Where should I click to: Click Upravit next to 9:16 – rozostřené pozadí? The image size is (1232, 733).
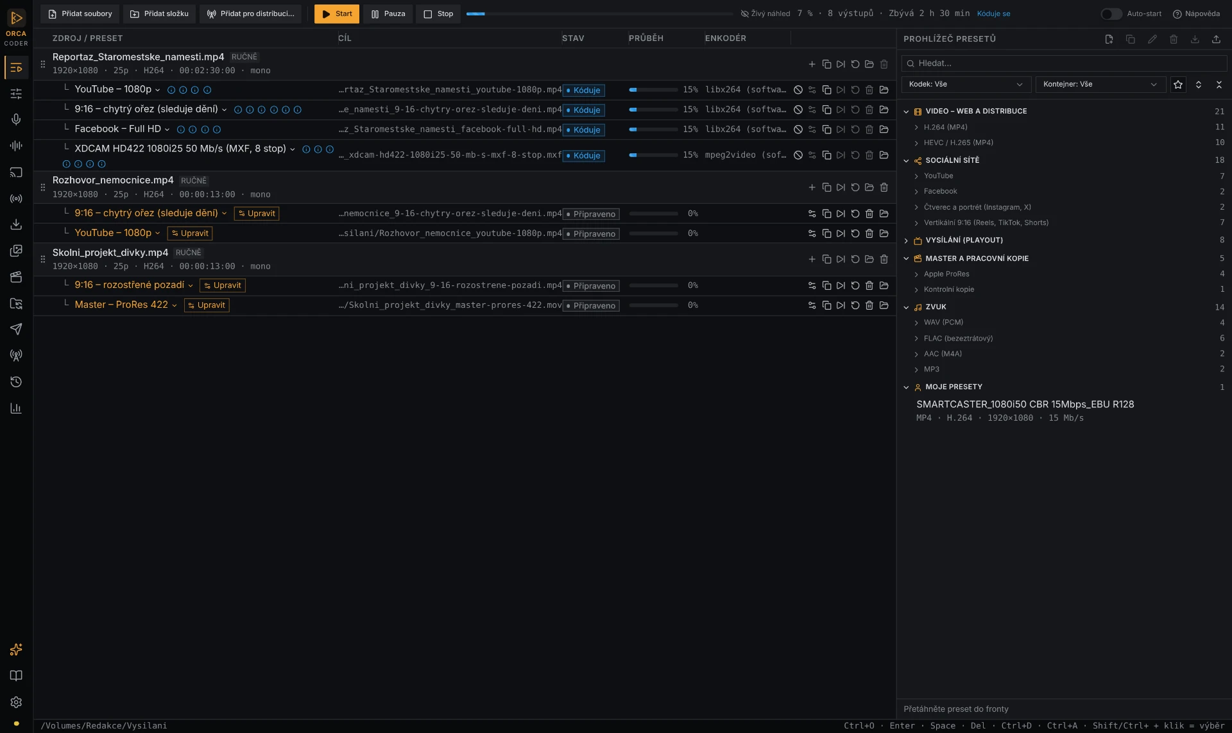coord(223,285)
